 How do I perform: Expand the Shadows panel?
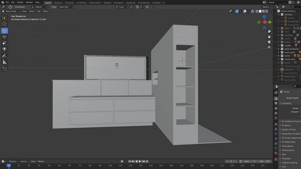[280, 159]
